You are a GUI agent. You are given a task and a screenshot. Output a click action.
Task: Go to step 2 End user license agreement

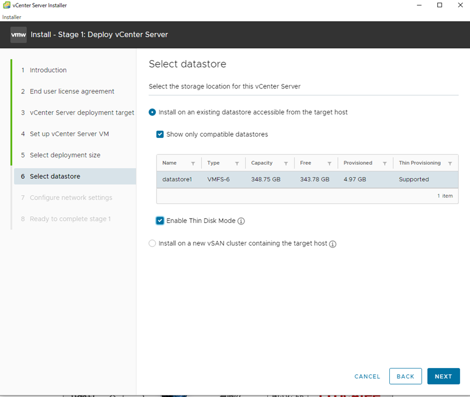coord(72,91)
